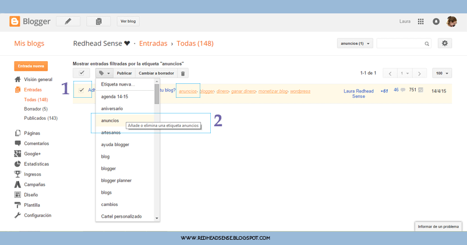Screen dimensions: 467x245
Task: Open Mis blogs link
Action: (29, 44)
